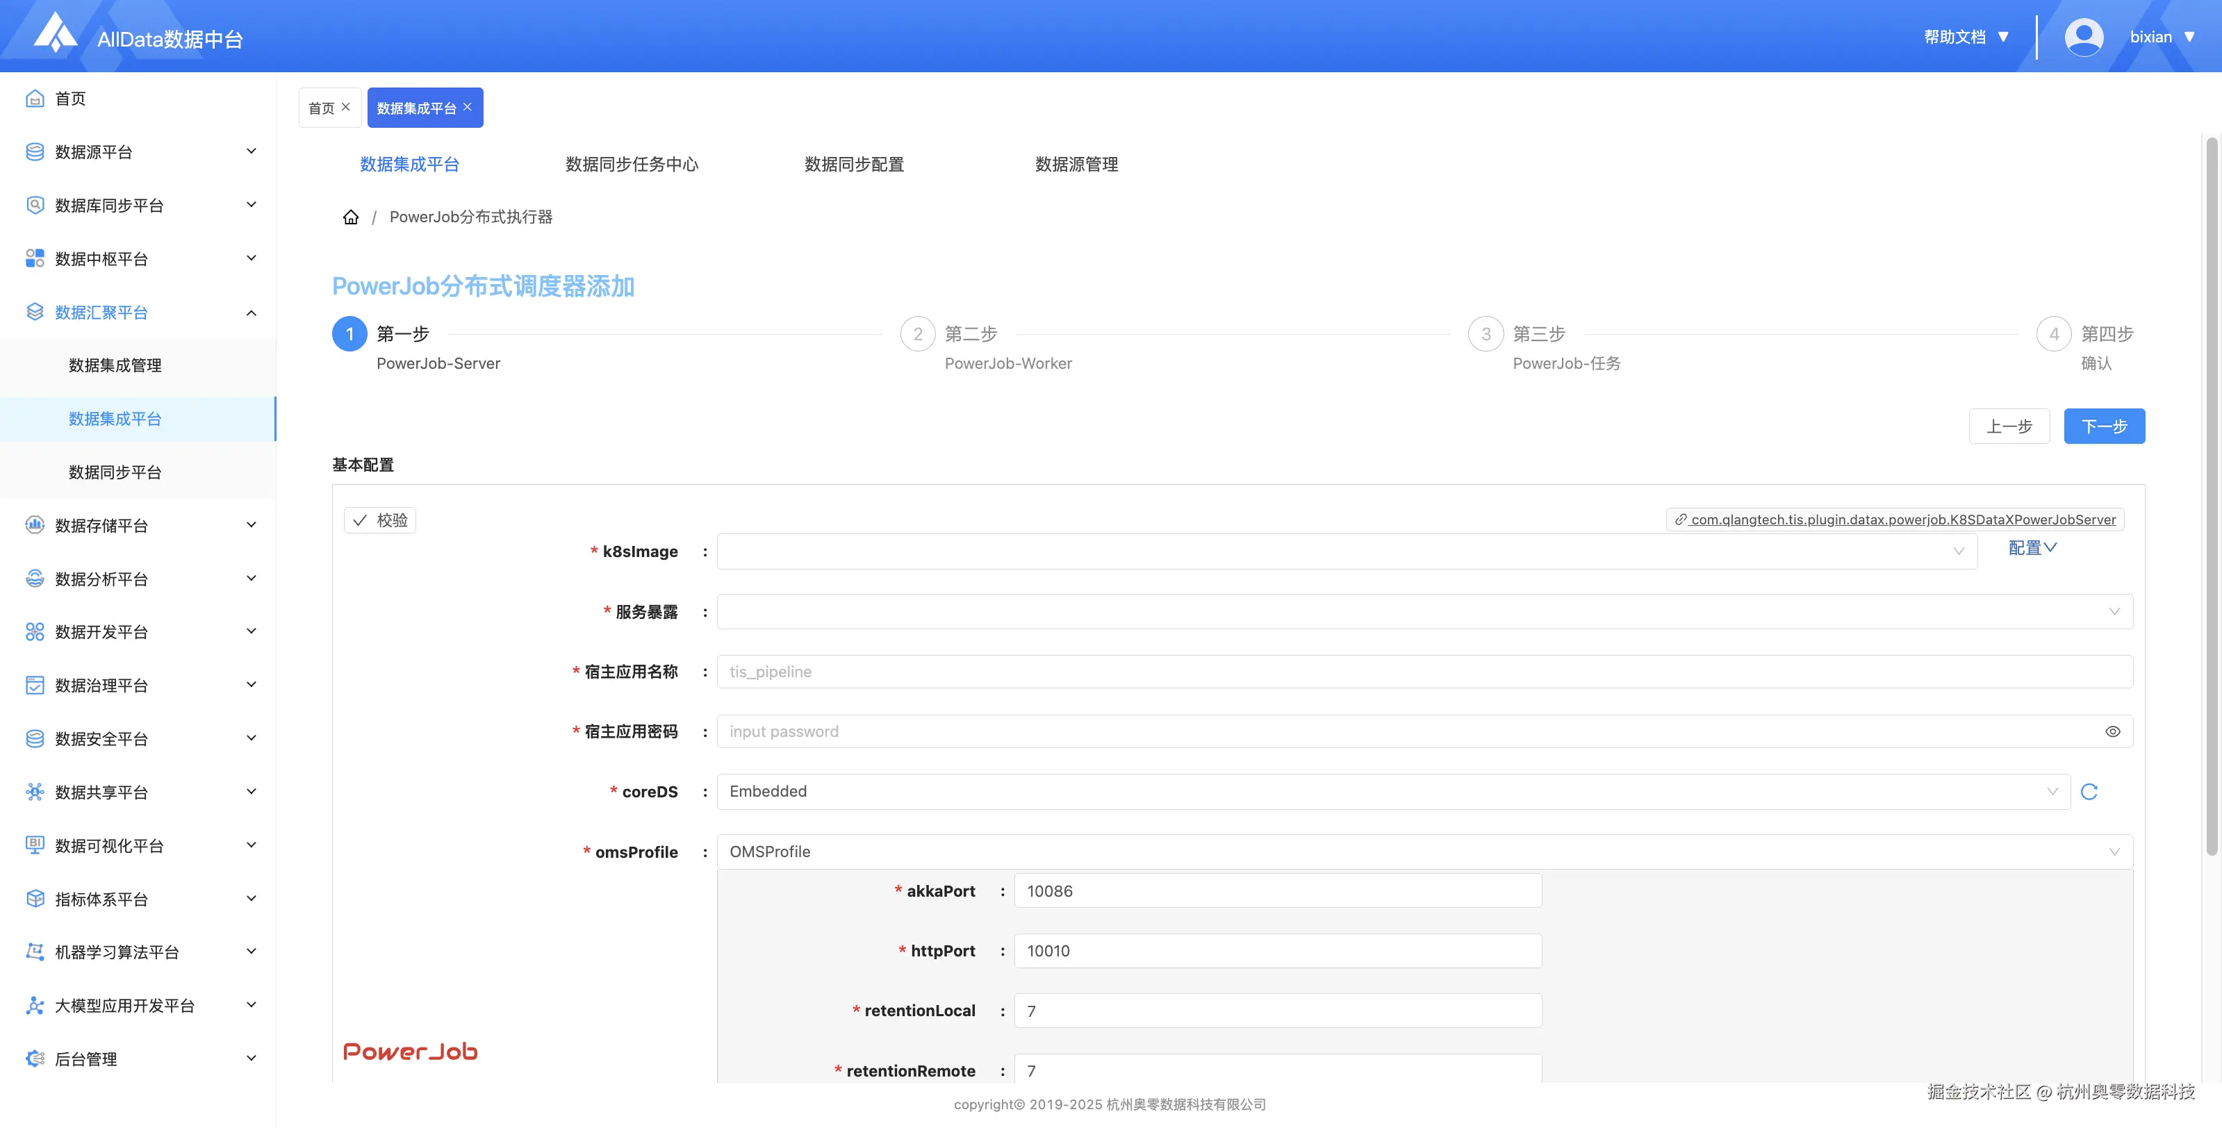Click the 首页 sidebar home icon
2222x1128 pixels.
(35, 99)
